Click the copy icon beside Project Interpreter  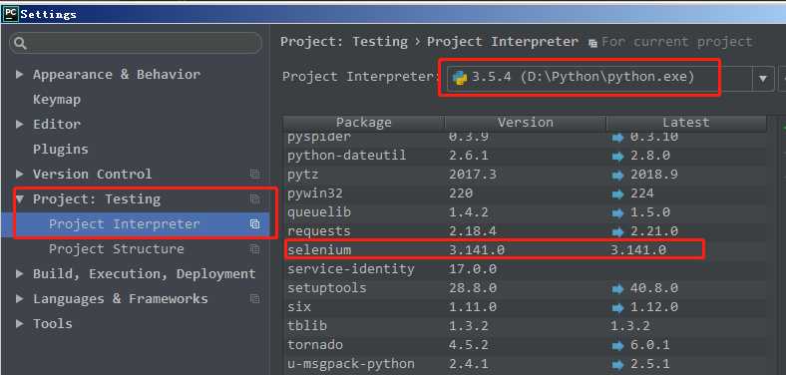(255, 224)
